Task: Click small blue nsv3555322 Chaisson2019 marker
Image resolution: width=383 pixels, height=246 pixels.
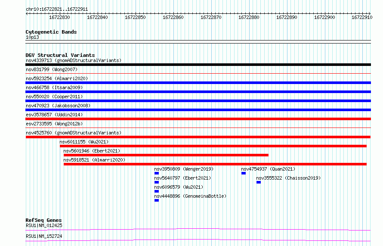Action: (259, 182)
